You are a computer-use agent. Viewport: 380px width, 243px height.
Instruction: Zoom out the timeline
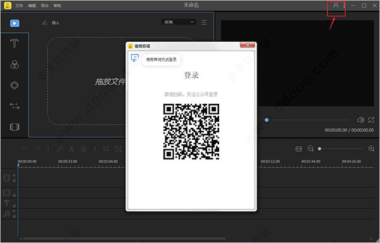coord(310,149)
